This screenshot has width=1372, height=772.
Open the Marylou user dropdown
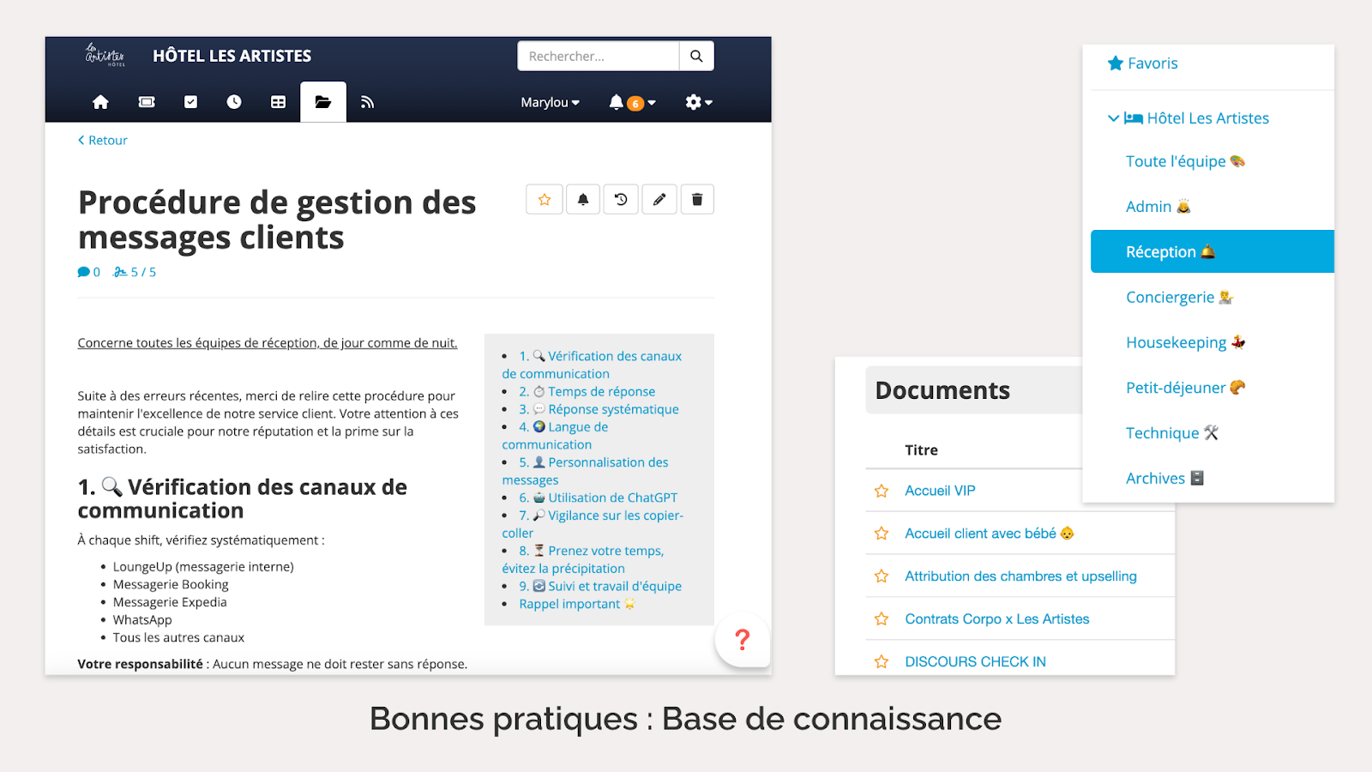[550, 102]
